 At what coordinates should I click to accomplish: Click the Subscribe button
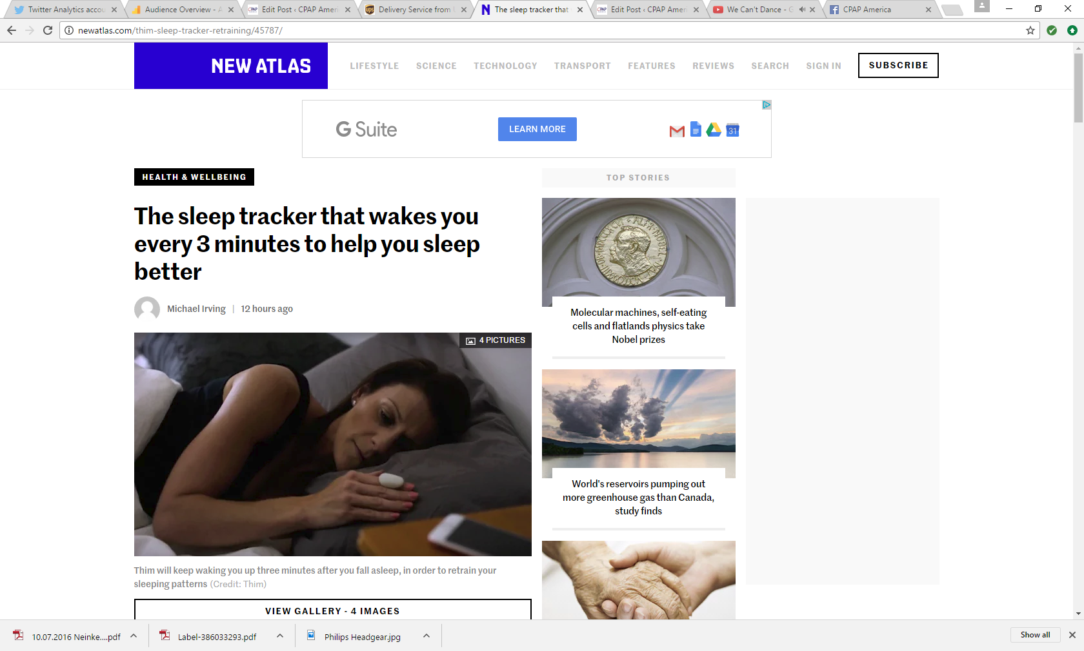pos(898,65)
